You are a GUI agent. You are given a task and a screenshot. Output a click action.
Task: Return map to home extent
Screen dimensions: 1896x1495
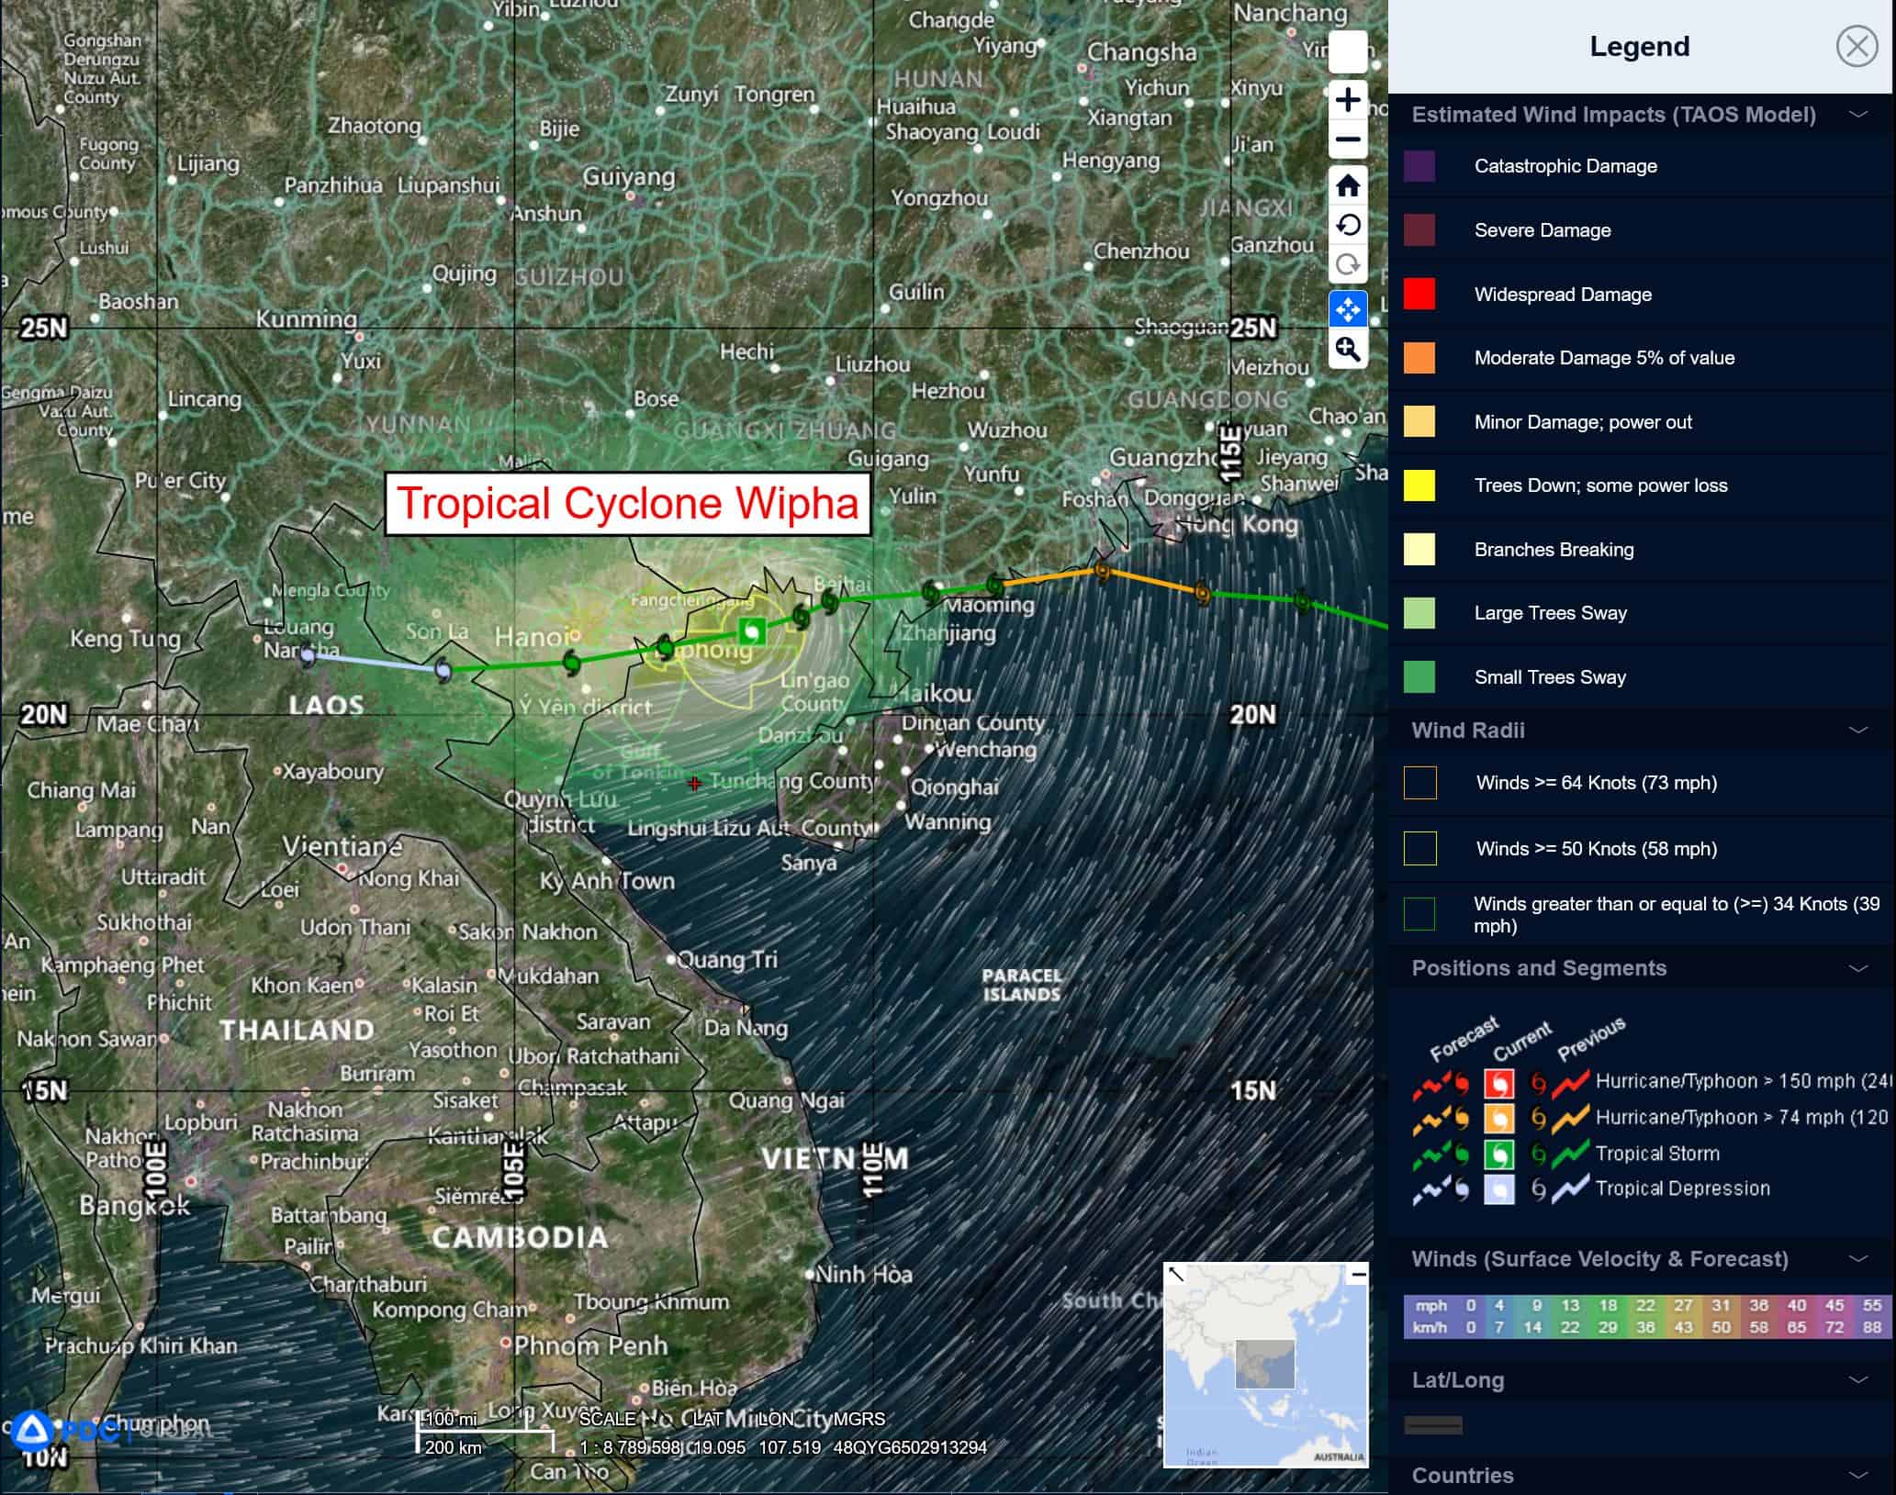(x=1348, y=186)
